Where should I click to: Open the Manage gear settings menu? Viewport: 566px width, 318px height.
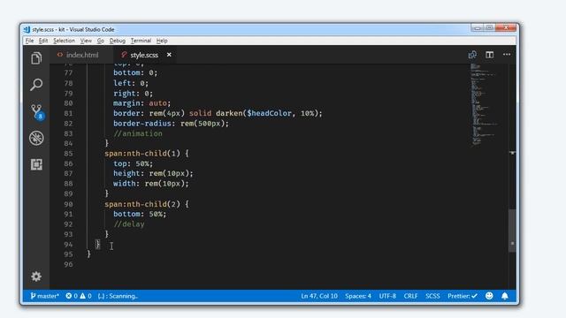(36, 276)
